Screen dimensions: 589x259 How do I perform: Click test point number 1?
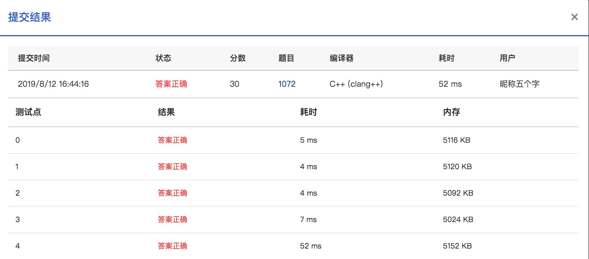click(17, 167)
